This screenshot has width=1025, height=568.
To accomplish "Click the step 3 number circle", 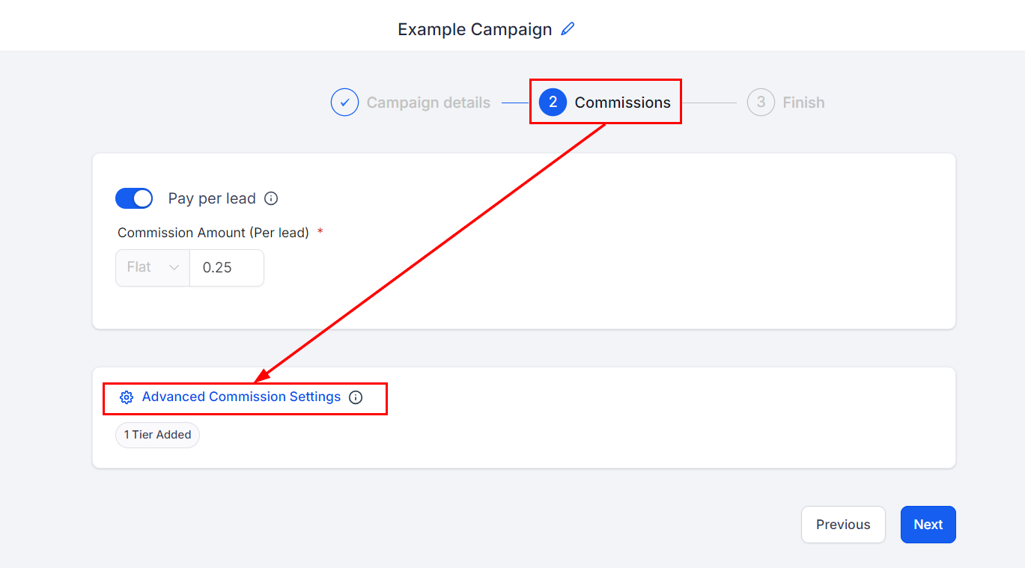I will pyautogui.click(x=761, y=103).
